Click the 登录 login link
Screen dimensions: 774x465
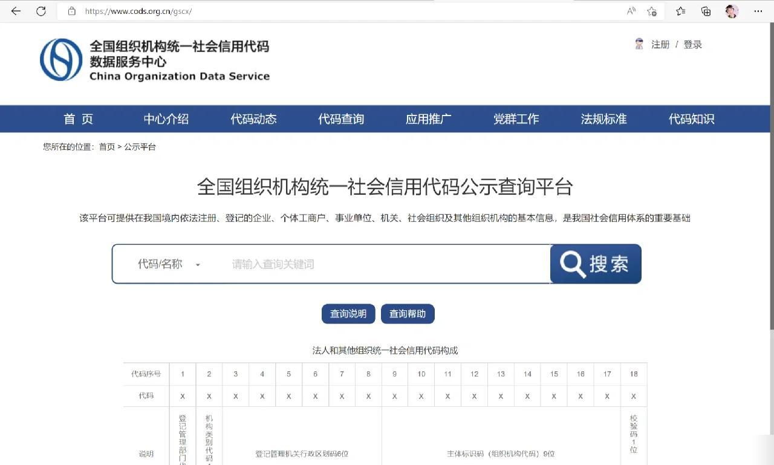693,45
